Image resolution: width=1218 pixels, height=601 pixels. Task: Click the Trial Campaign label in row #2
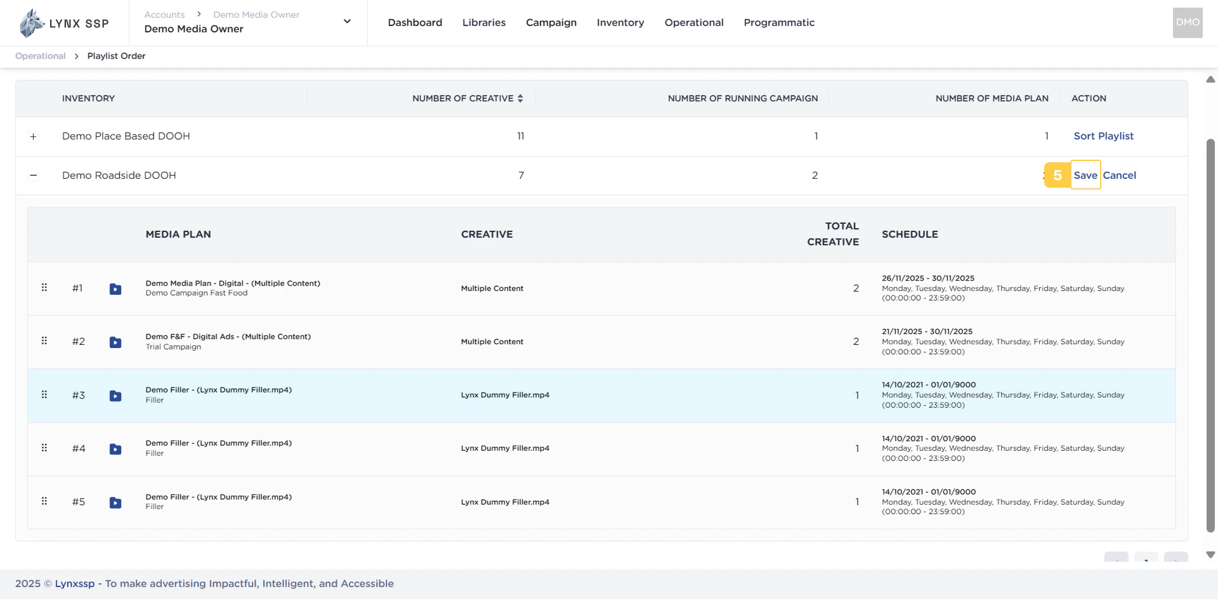pos(173,347)
